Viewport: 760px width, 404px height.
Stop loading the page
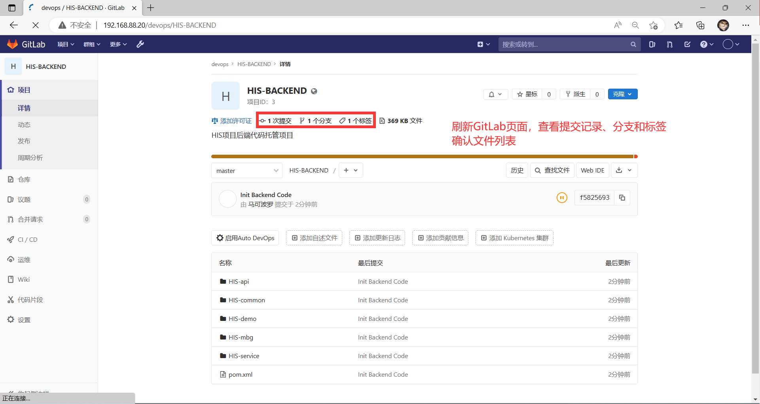pos(36,25)
